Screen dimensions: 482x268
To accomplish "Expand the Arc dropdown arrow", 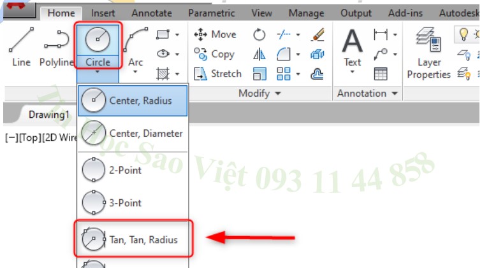I will (135, 73).
